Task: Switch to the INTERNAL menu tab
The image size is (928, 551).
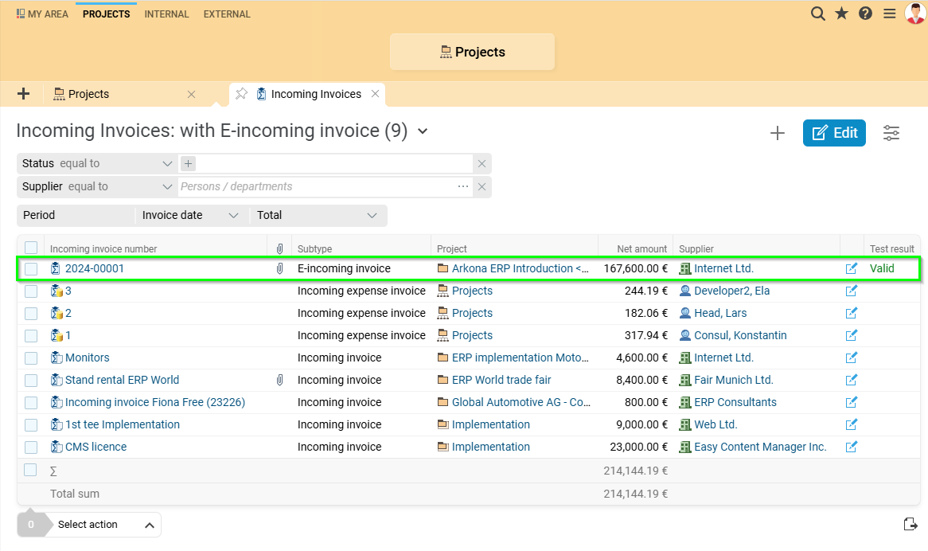Action: click(166, 14)
